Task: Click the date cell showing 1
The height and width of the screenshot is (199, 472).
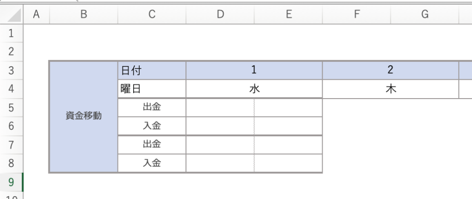Action: 254,70
